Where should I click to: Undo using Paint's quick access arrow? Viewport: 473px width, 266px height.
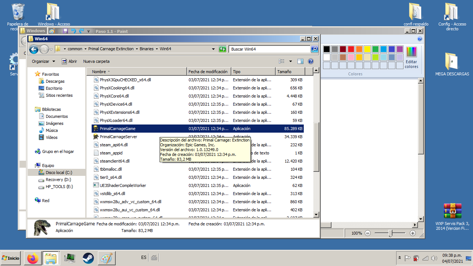click(74, 31)
